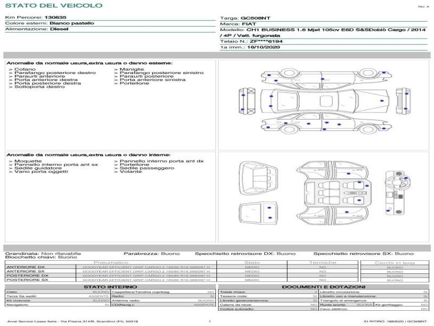The height and width of the screenshot is (326, 434).
Task: Click the "Kit gonfiaggio" label
Action: click(x=388, y=305)
